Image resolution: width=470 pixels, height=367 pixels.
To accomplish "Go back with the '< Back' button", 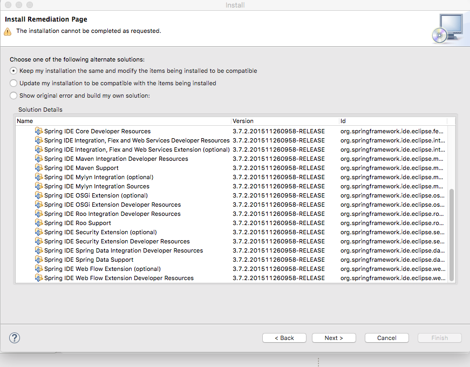I will tap(284, 338).
